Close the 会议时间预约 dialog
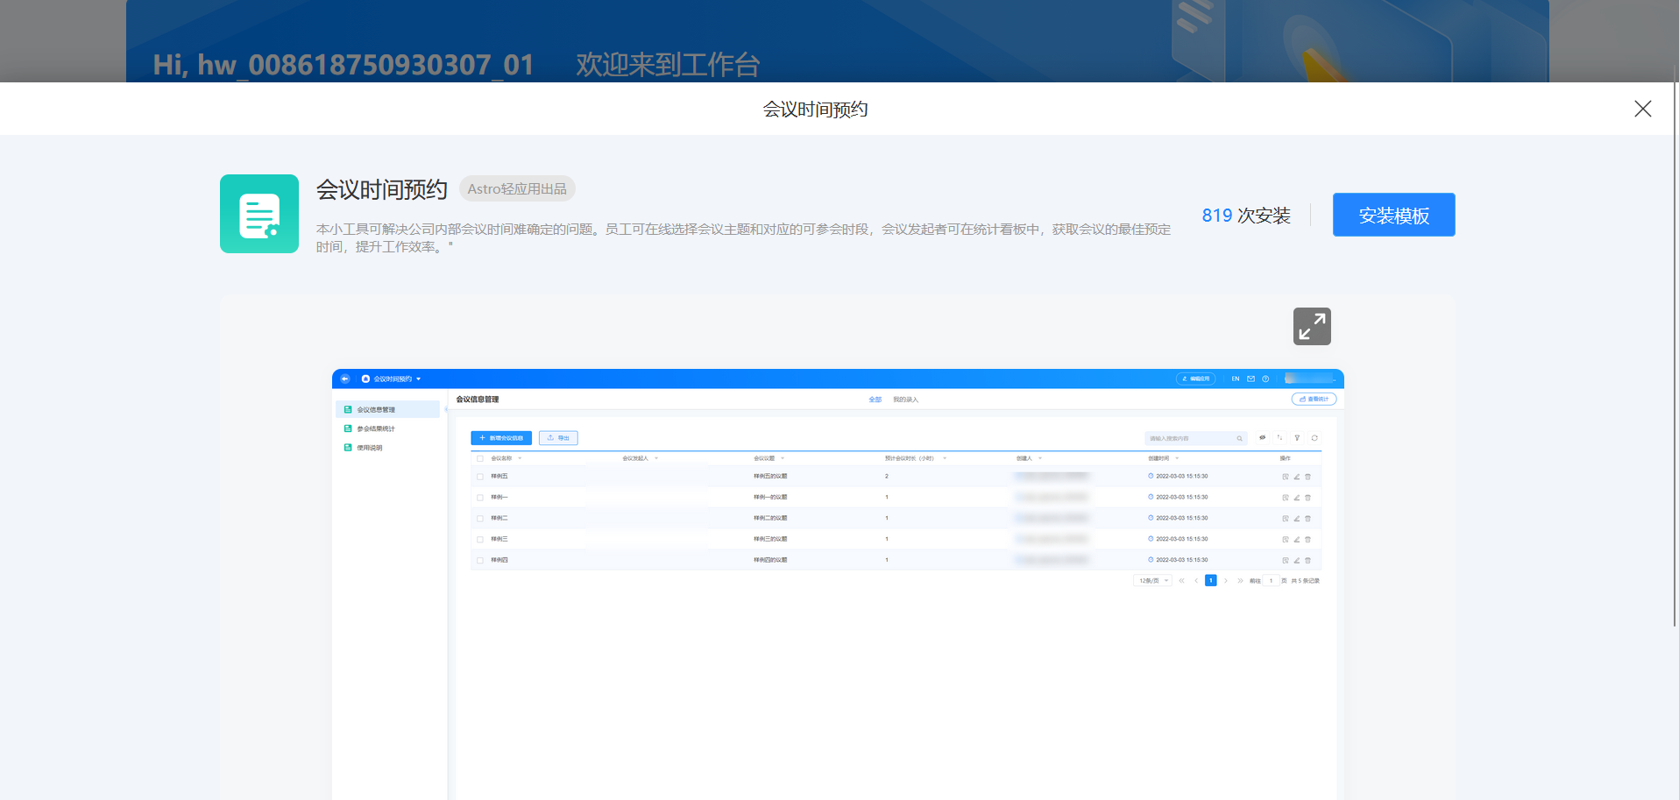This screenshot has height=800, width=1679. [1643, 109]
